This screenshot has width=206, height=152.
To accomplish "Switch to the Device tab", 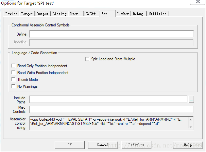I will [x=11, y=14].
